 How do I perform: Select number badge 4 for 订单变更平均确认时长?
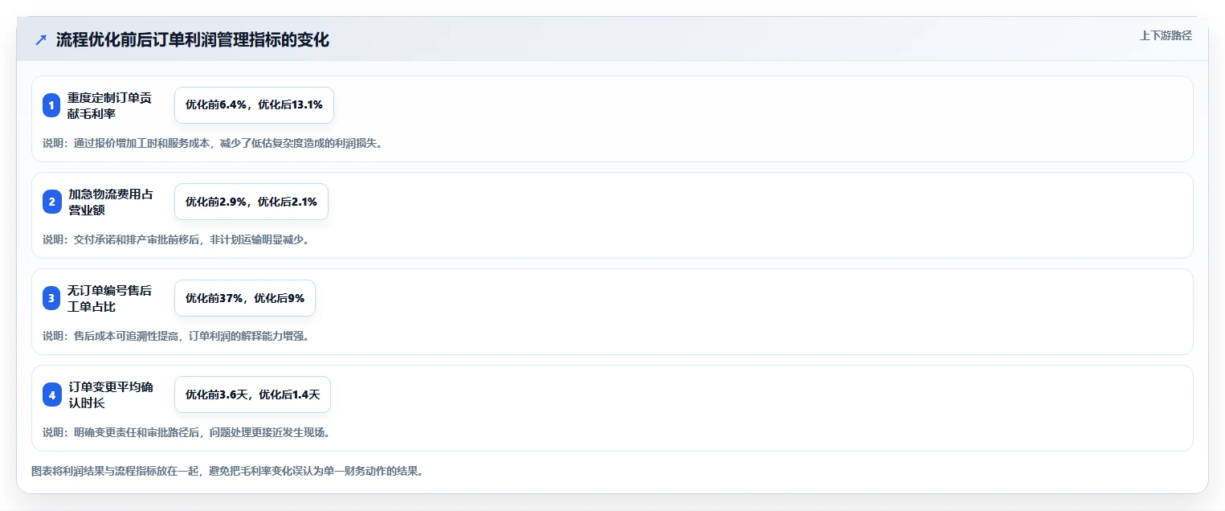pos(51,394)
